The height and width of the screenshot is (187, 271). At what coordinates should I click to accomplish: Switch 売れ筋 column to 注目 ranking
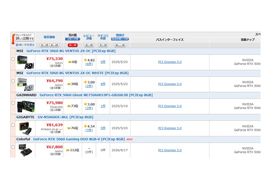pyautogui.click(x=73, y=39)
